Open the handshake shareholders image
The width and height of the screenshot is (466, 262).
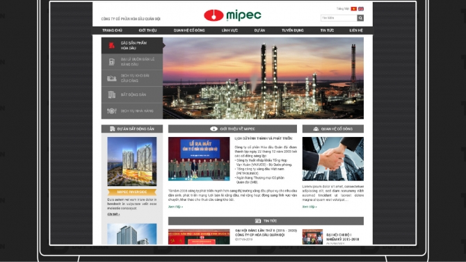333,158
